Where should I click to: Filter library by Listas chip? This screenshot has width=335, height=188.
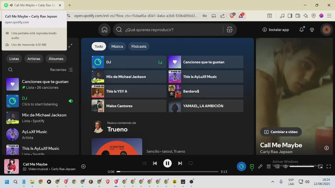(14, 59)
